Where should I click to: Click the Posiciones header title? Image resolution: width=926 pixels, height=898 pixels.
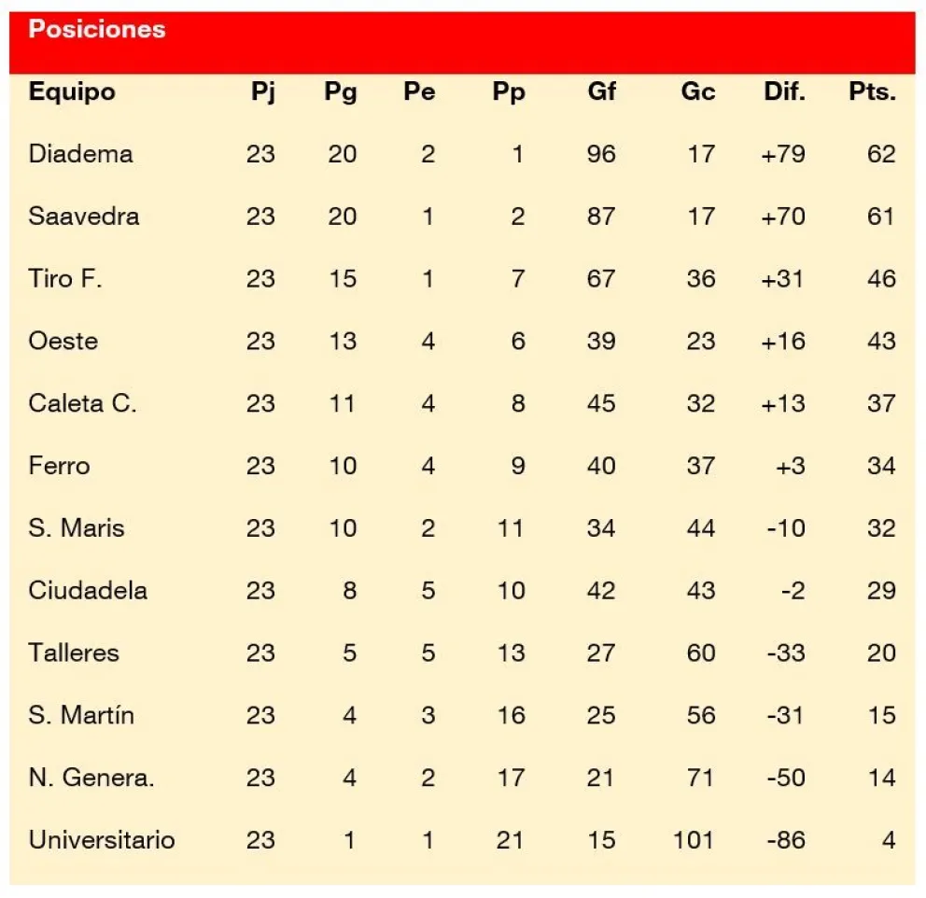pos(97,29)
